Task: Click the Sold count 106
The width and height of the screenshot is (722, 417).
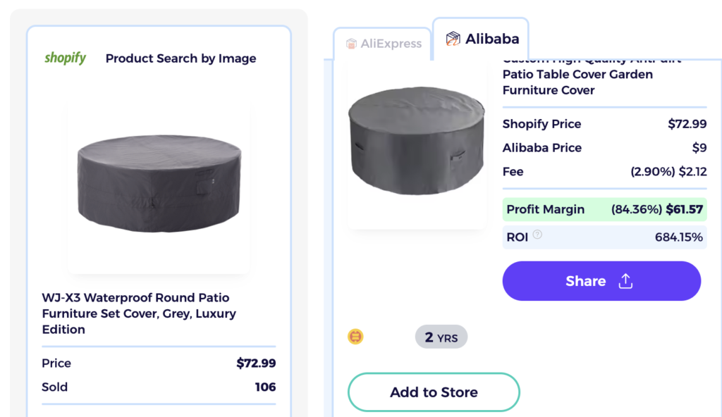Action: coord(265,387)
